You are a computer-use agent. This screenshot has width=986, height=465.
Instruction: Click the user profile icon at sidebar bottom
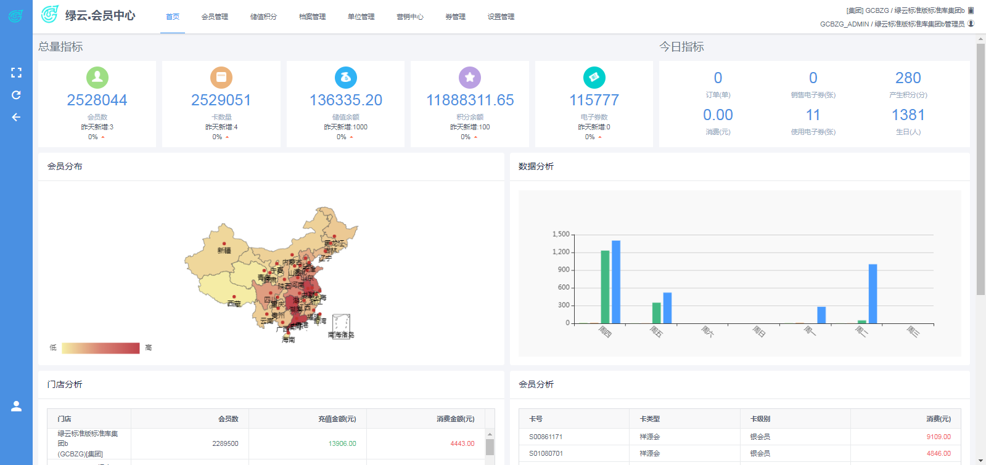16,406
